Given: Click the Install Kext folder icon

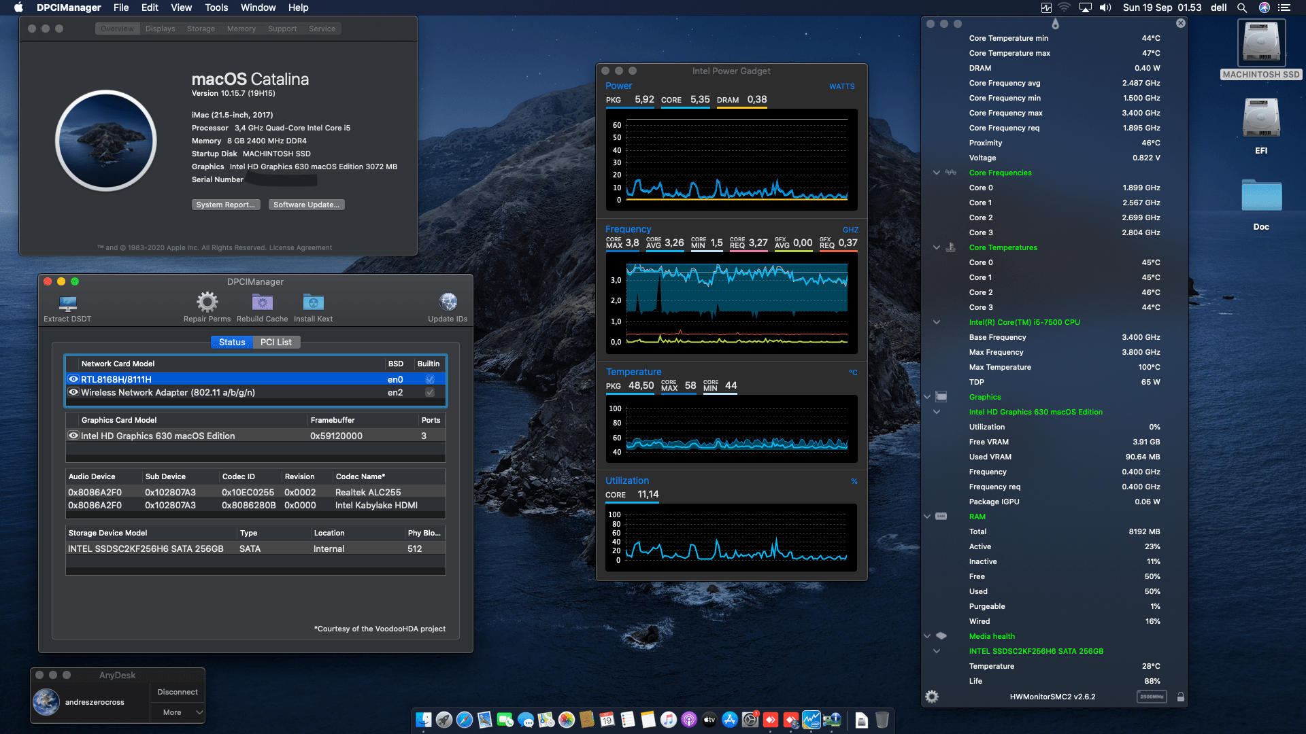Looking at the screenshot, I should click(x=314, y=302).
